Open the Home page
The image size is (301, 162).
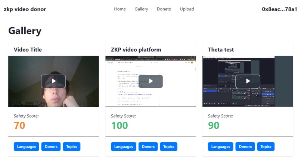point(120,9)
